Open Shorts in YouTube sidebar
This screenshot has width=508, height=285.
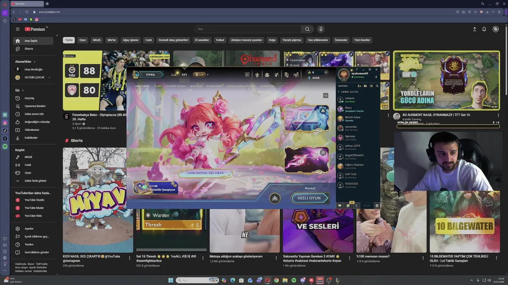(34, 49)
